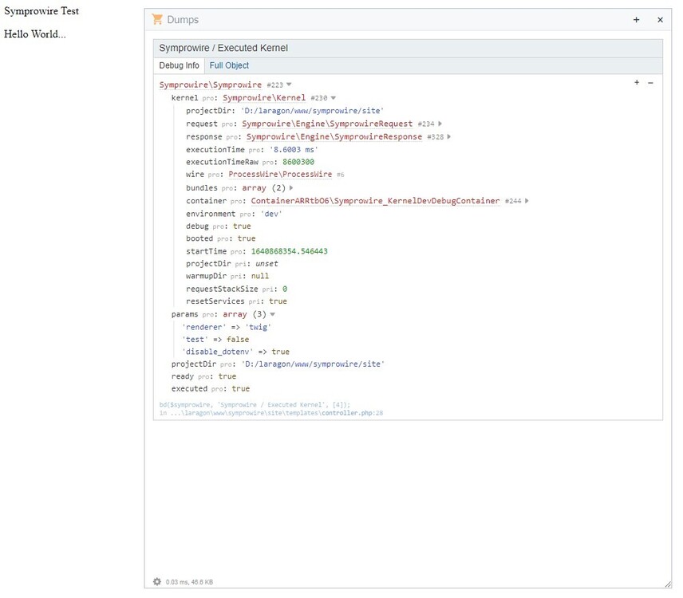Screen dimensions: 683x598
Task: Open the Full Object tab
Action: click(229, 66)
